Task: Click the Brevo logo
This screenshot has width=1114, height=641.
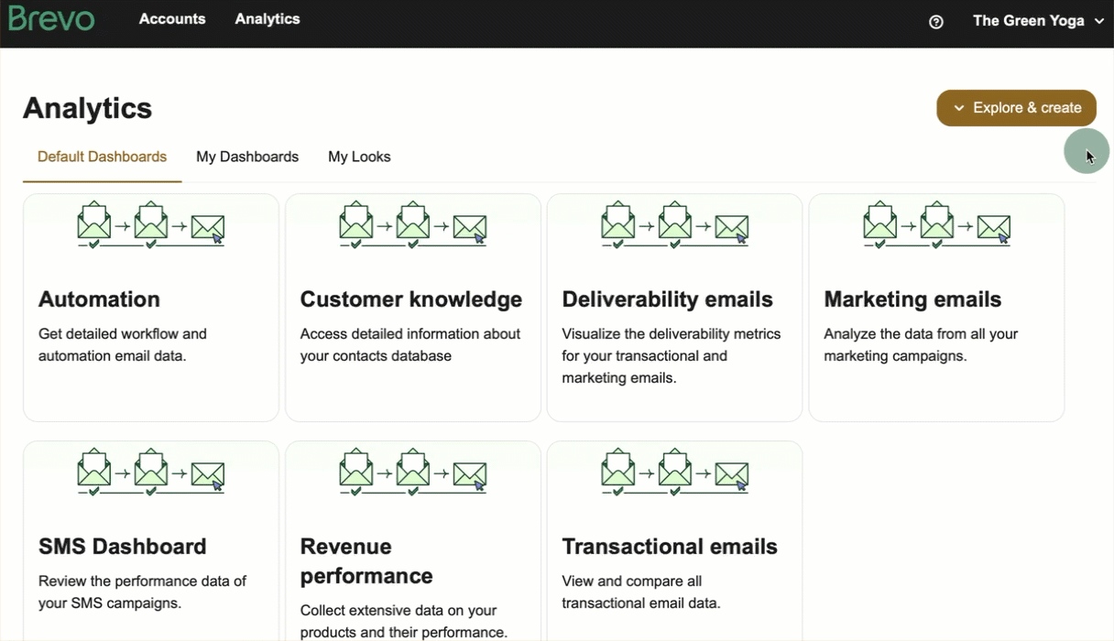Action: pyautogui.click(x=50, y=18)
